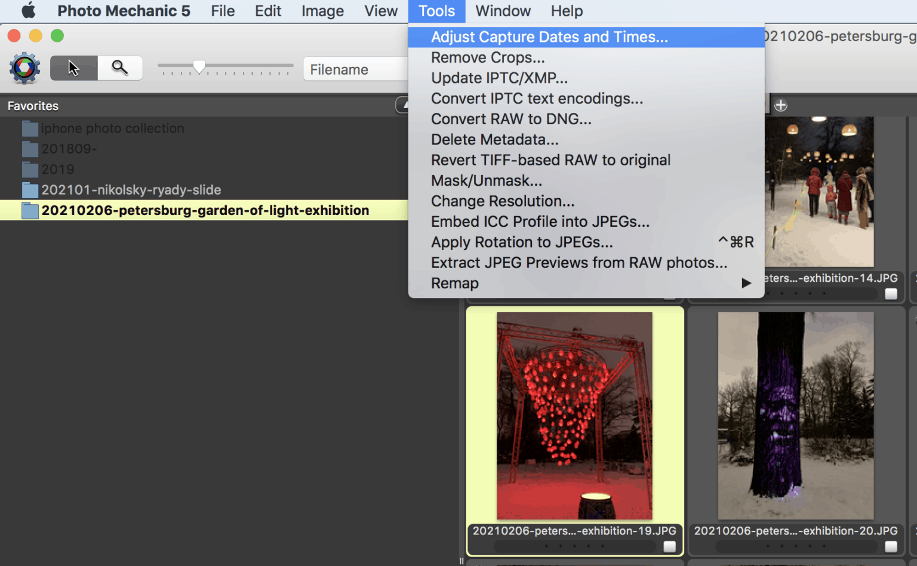This screenshot has height=566, width=917.
Task: Tag the exhibition-20.JPG photo checkbox
Action: 890,546
